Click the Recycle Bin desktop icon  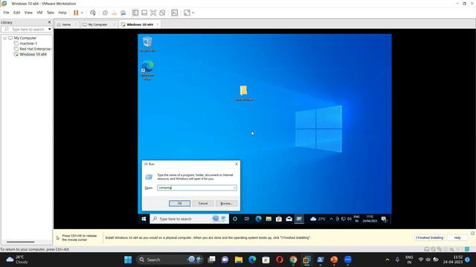click(147, 44)
